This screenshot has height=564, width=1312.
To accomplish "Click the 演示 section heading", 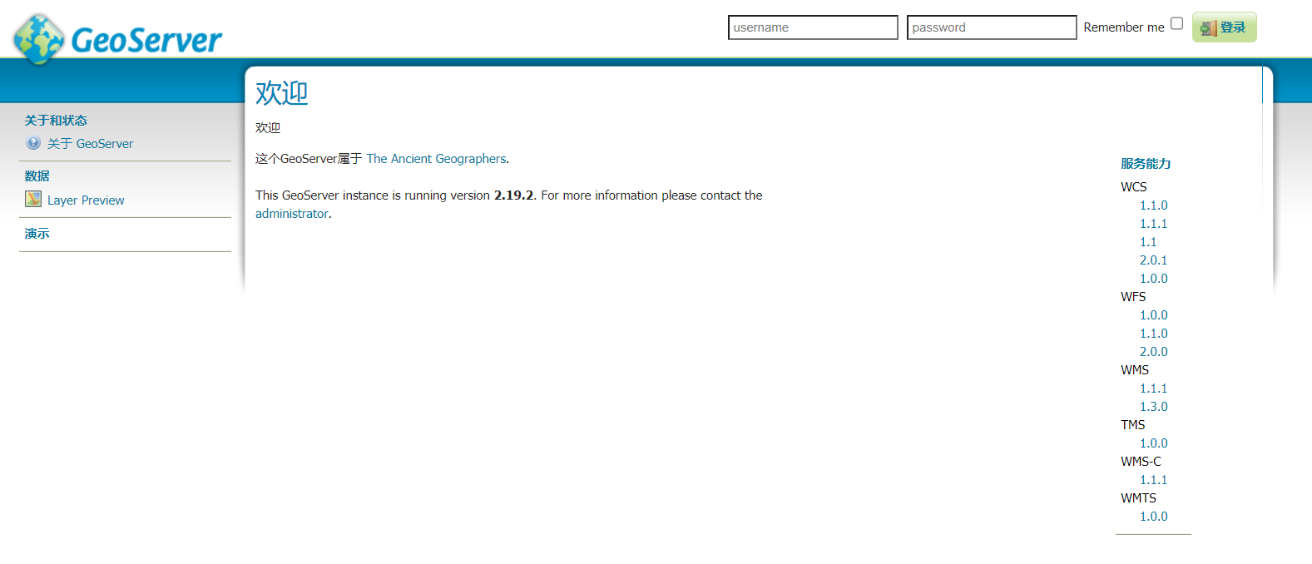I will [37, 234].
